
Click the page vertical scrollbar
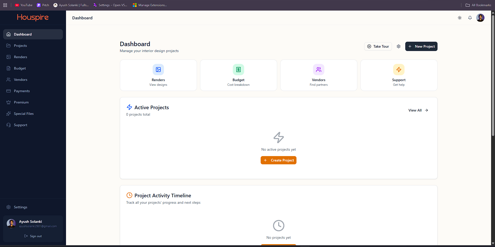(493, 75)
